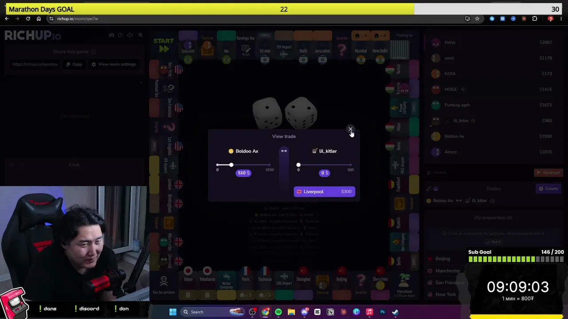
Task: Open the Chrome profile avatar
Action: tap(551, 19)
